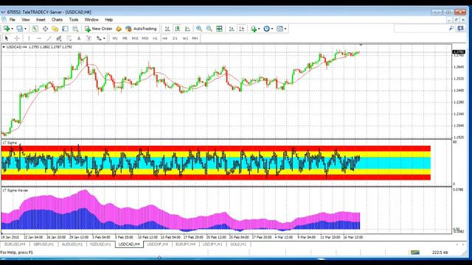Open the Insert menu
Screen dimensions: 472x265
click(x=41, y=20)
